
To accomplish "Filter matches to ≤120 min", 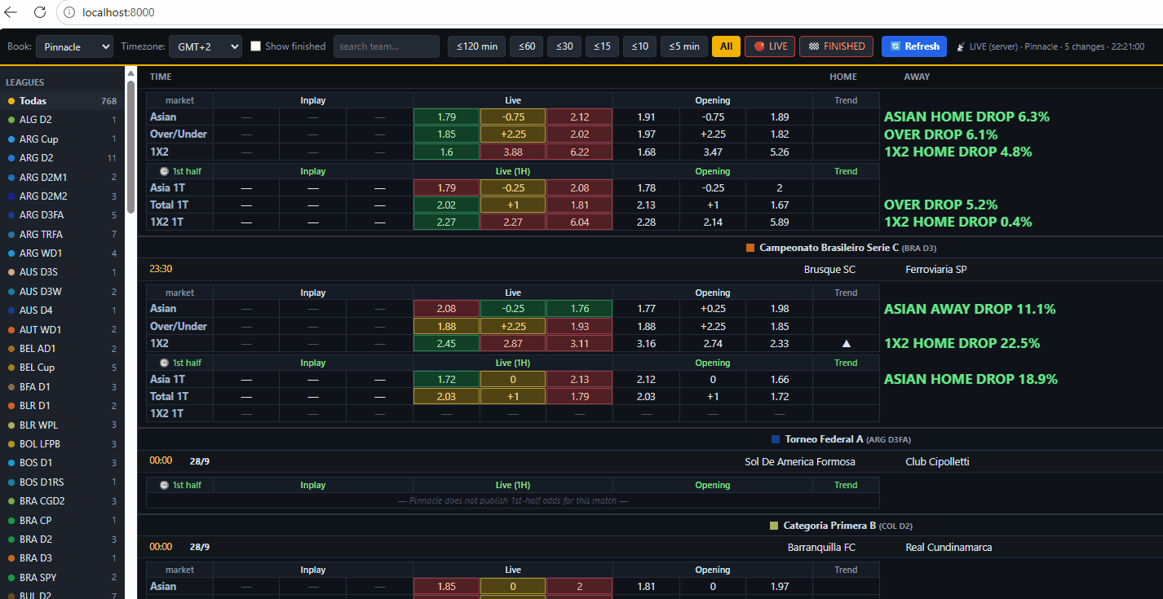I will [x=477, y=46].
